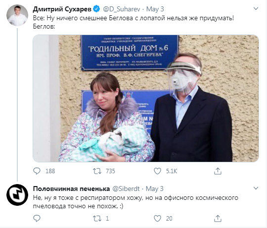The image size is (267, 228).
Task: Click the blue verified badge
Action: coord(97,9)
